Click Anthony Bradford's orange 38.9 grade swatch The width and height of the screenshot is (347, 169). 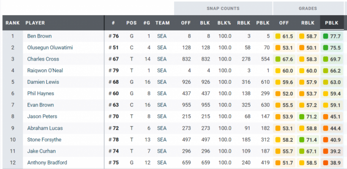tap(325, 163)
